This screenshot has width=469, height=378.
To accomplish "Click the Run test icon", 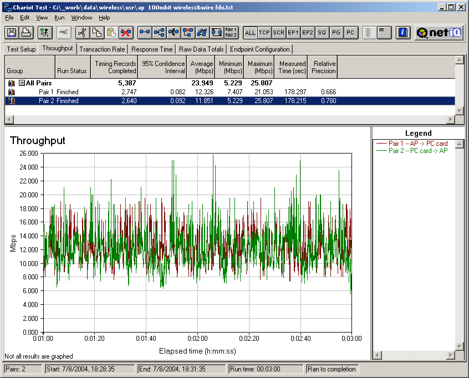I will (45, 33).
